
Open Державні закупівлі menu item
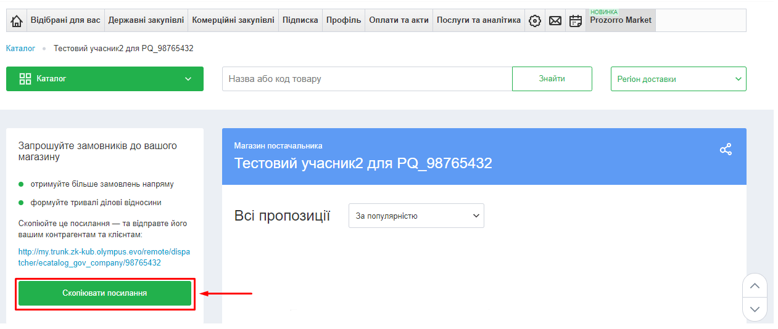click(146, 20)
